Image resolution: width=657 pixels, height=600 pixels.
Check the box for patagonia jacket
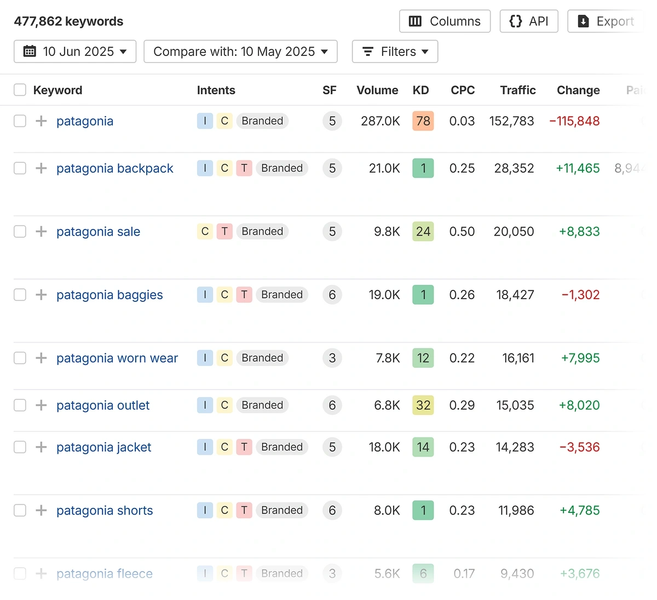(20, 447)
